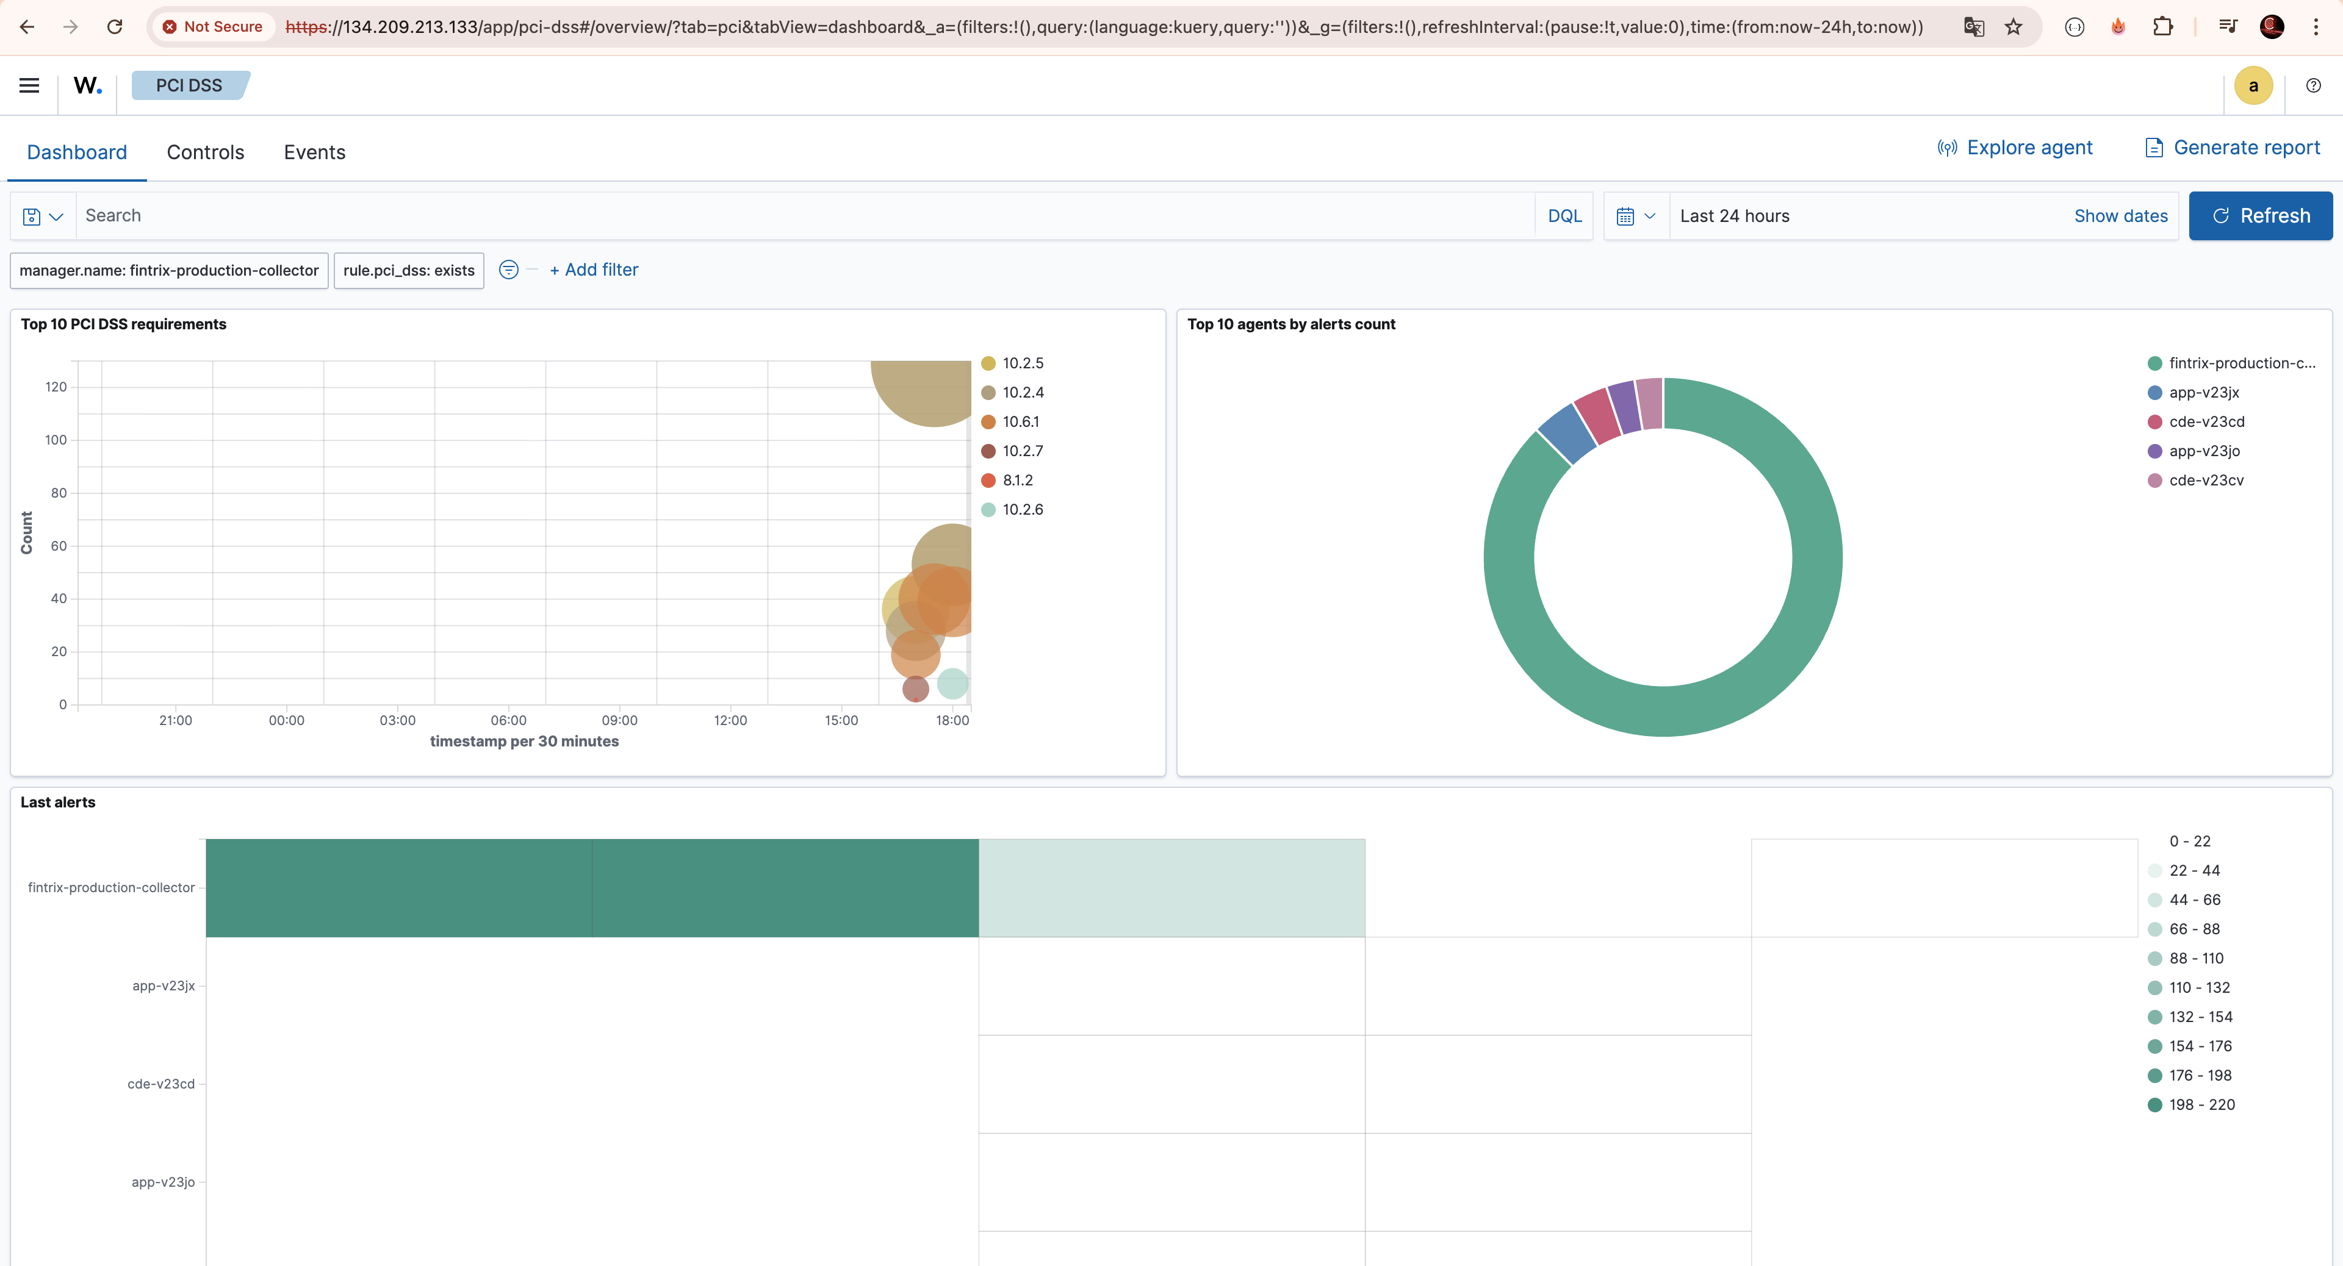Open the user avatar 'a' menu
The image size is (2343, 1266).
(x=2253, y=87)
